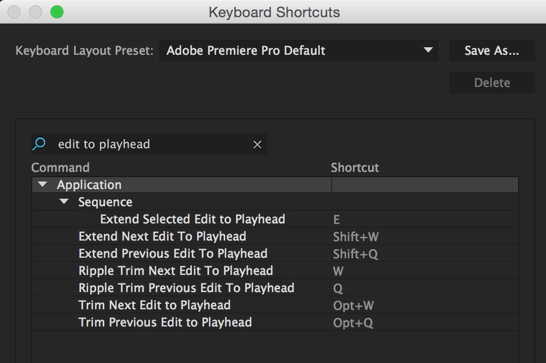Click the E shortcut cell

[425, 219]
